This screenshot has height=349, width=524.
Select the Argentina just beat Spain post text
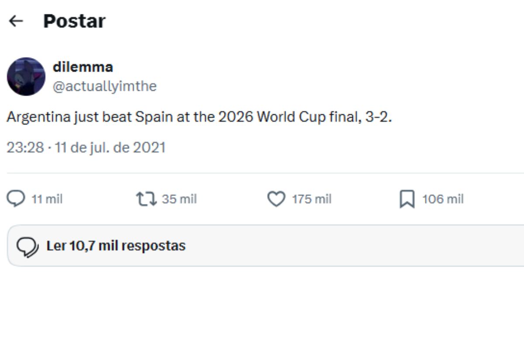[x=200, y=118]
